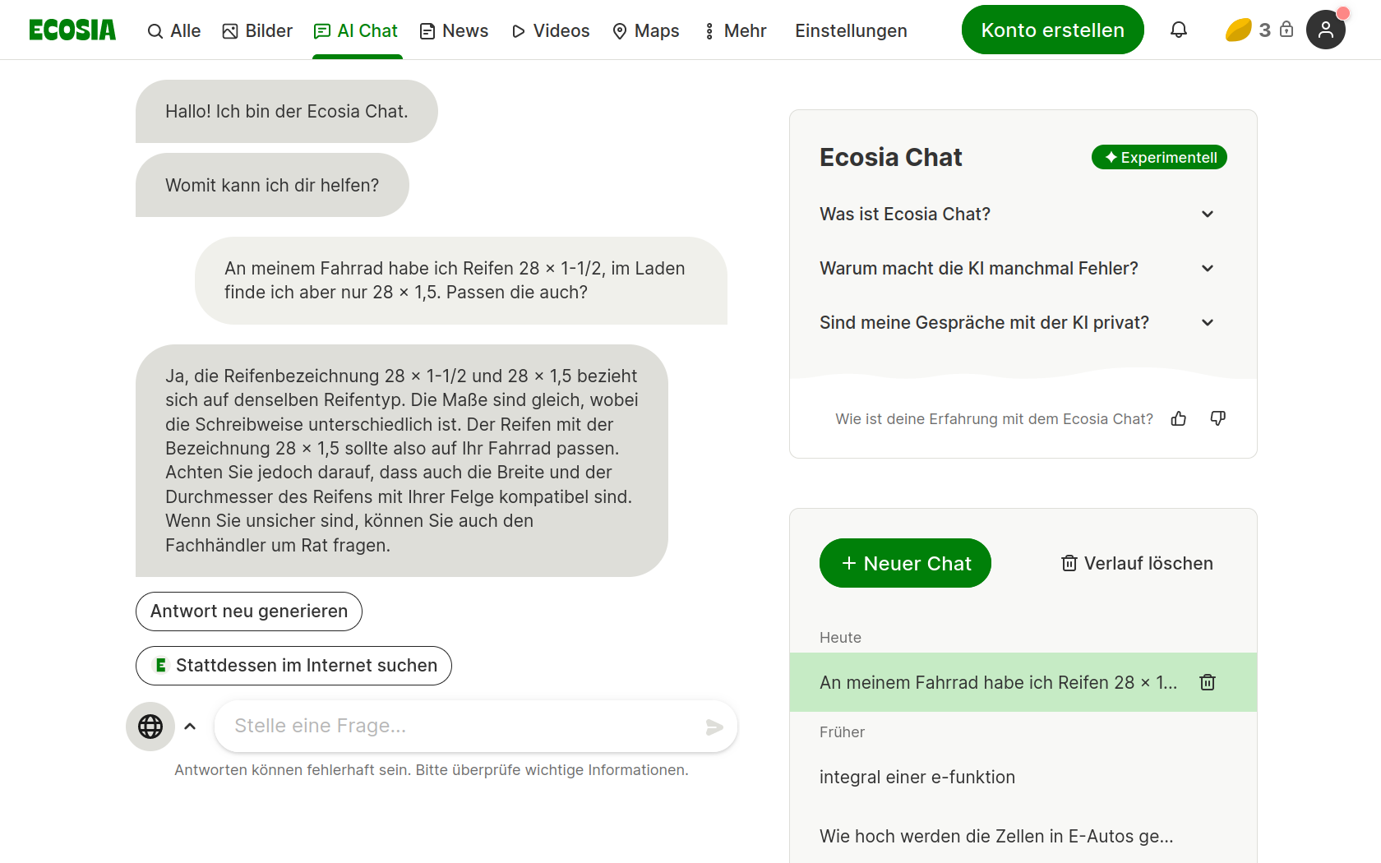The height and width of the screenshot is (863, 1381).
Task: Open the caret next to the globe
Action: (190, 727)
